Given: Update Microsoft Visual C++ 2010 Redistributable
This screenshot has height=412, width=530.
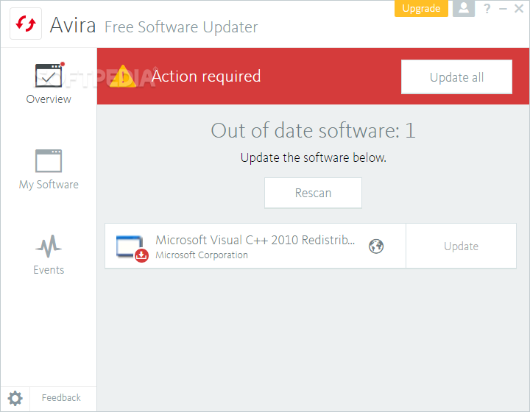Looking at the screenshot, I should (x=461, y=246).
